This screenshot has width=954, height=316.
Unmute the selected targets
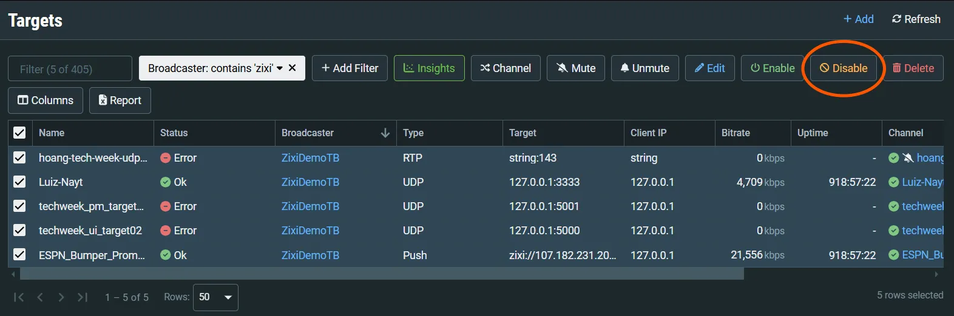coord(644,68)
